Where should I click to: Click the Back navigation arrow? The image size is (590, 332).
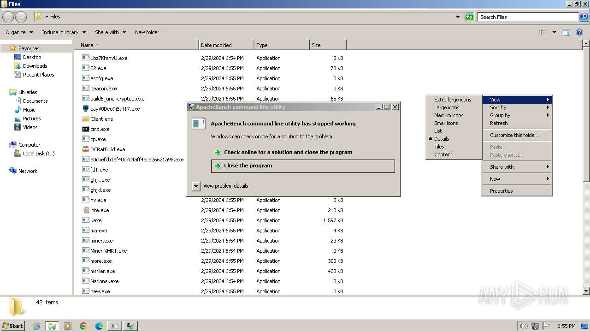pyautogui.click(x=8, y=17)
